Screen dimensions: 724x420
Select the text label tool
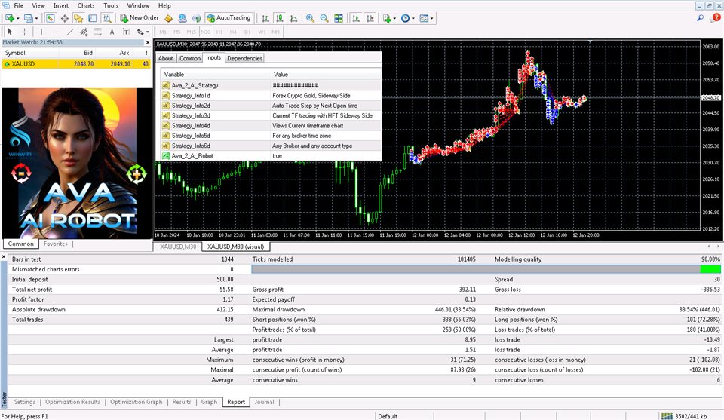pos(126,32)
